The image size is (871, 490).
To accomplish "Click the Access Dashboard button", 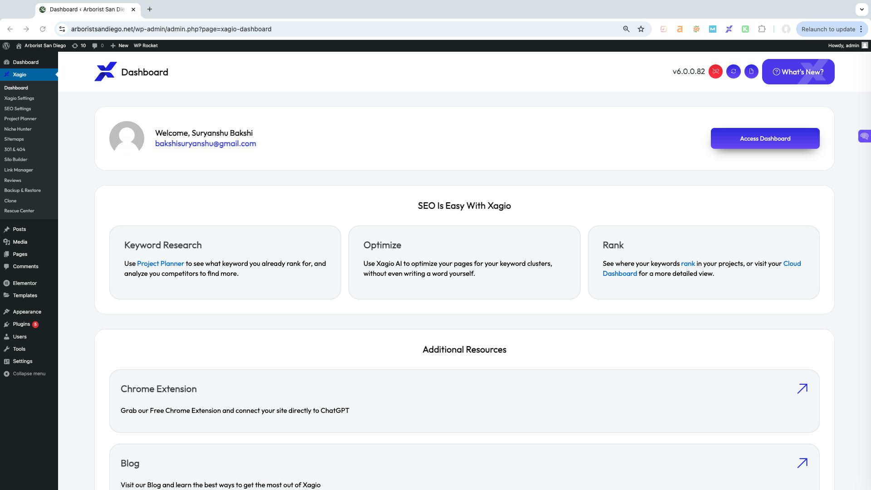I will click(x=765, y=138).
